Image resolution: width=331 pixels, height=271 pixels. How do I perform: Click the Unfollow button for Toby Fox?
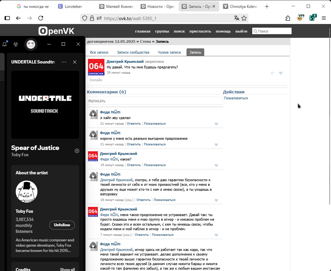62,225
